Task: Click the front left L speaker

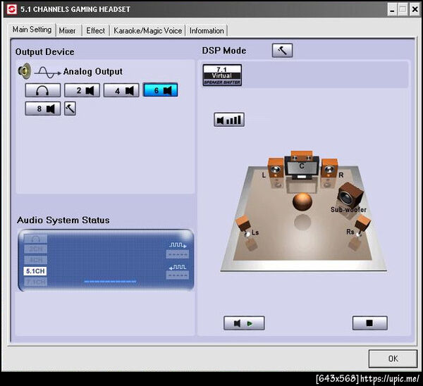Action: tap(276, 168)
